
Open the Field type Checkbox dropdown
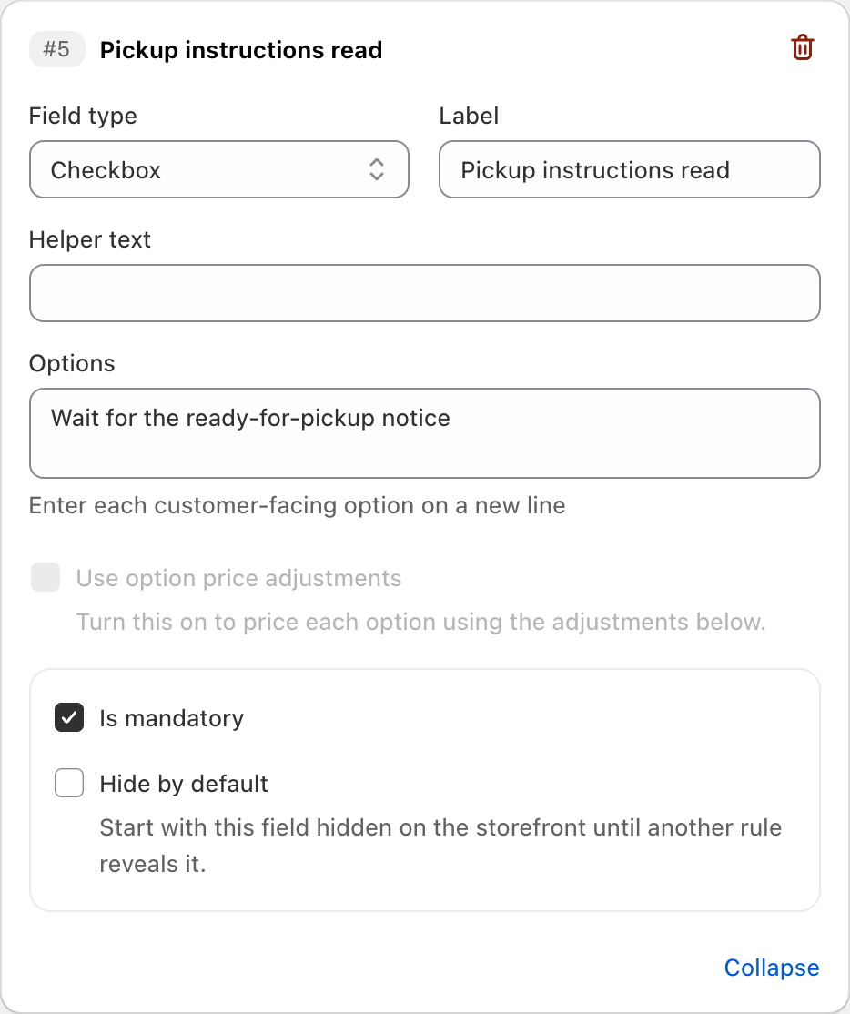click(219, 169)
